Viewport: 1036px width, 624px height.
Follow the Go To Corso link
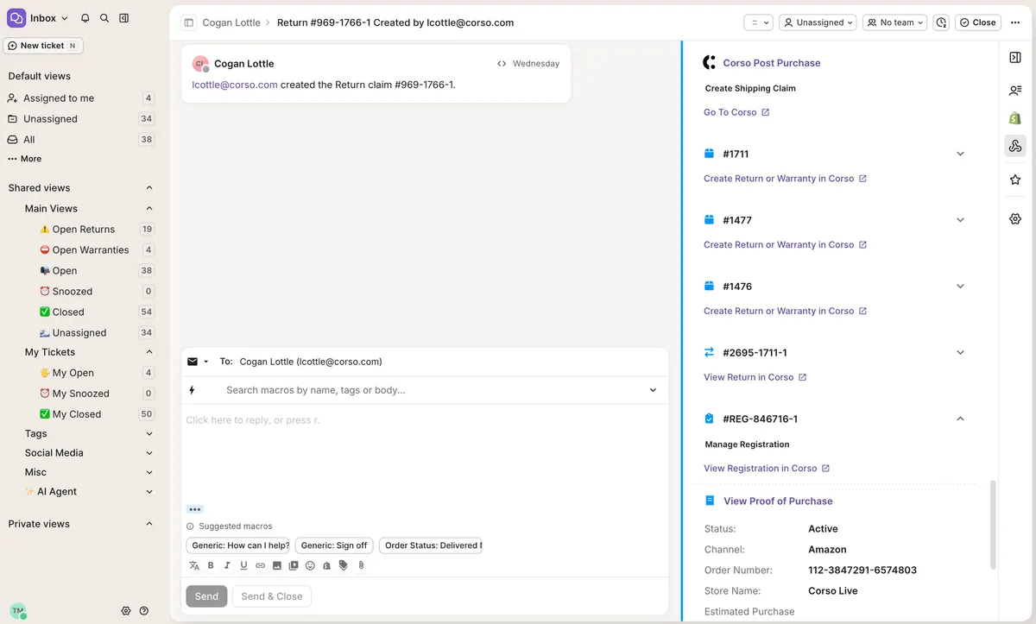tap(736, 112)
